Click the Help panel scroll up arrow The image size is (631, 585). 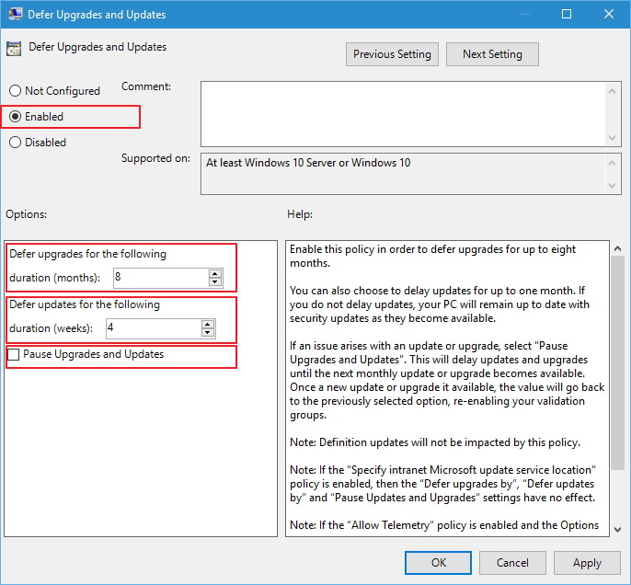point(618,248)
